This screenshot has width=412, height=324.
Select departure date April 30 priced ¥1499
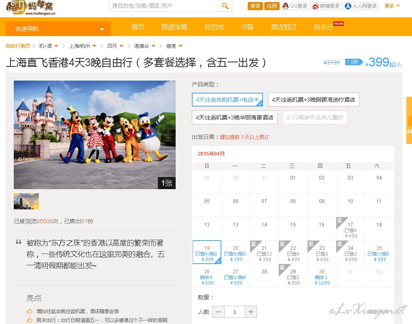pos(322,276)
